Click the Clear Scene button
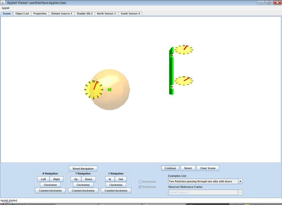Image resolution: width=282 pixels, height=205 pixels. click(x=208, y=168)
